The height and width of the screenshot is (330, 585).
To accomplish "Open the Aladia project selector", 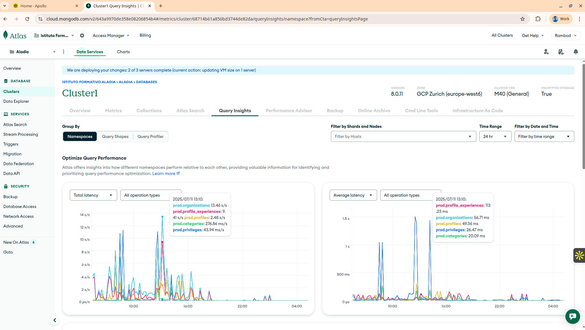I will point(32,52).
